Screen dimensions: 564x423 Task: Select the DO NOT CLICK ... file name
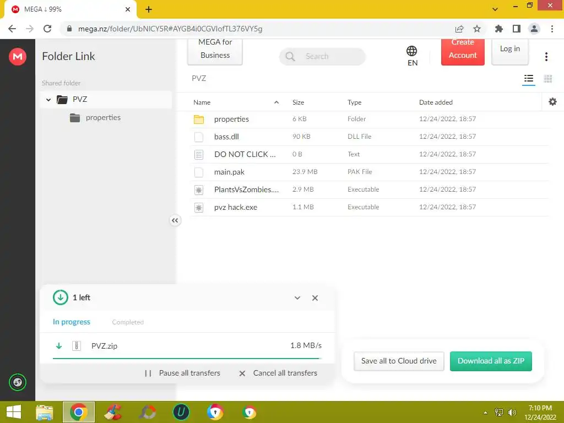[245, 154]
